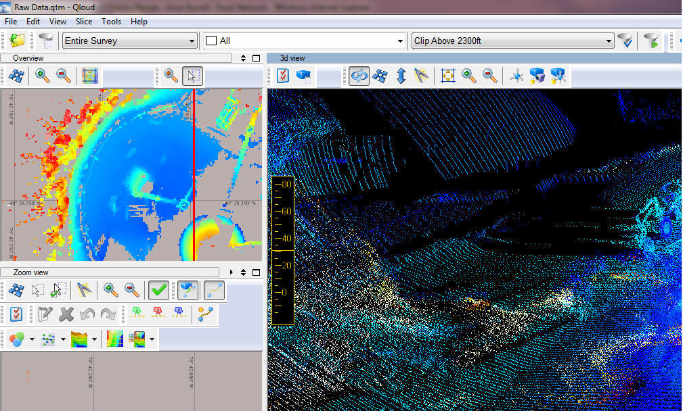Click the zoom-to-extents icon in 3d view
Viewport: 683px width, 411px height.
(x=447, y=76)
